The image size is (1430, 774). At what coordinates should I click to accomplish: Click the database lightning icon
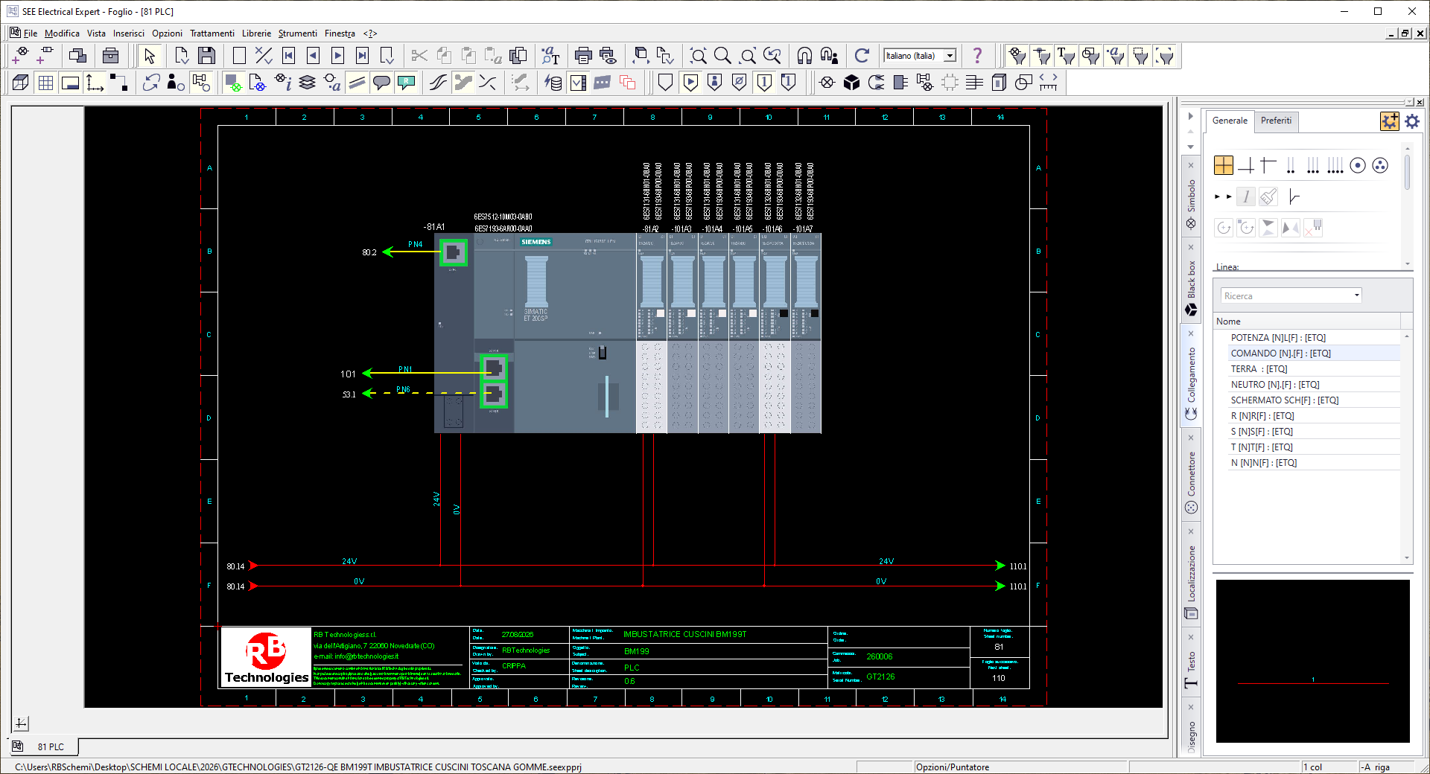pos(553,83)
